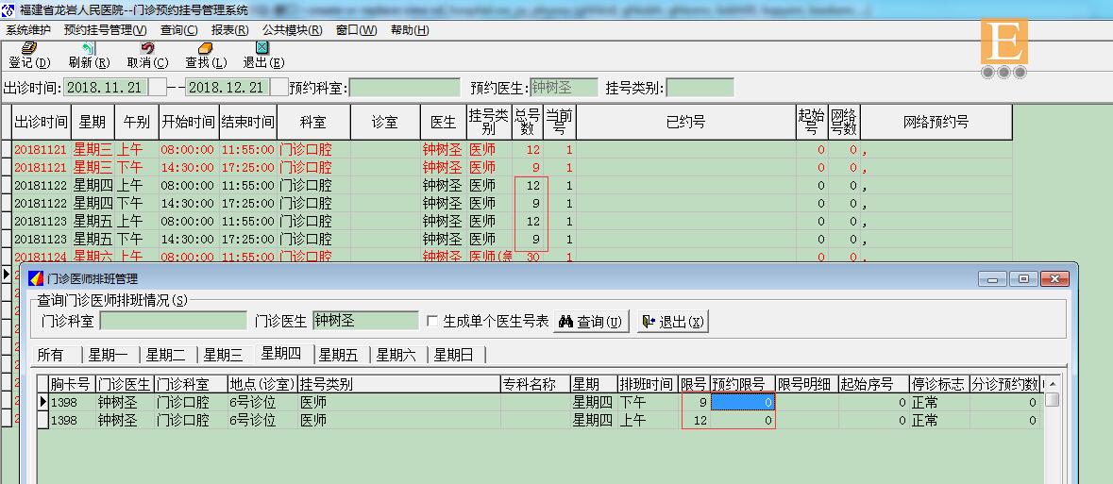Click the 门诊医师排班管理 dialog title icon
This screenshot has width=1113, height=484.
(x=36, y=278)
